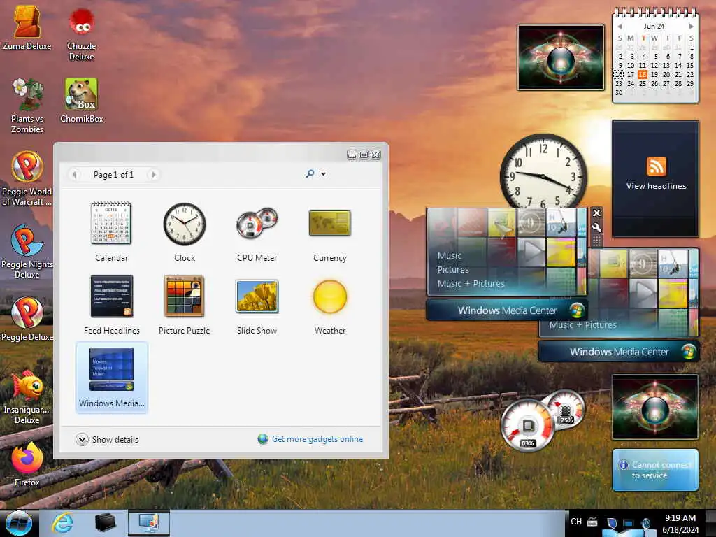Viewport: 716px width, 537px height.
Task: Select the Calendar gadget in the gallery
Action: 111,232
